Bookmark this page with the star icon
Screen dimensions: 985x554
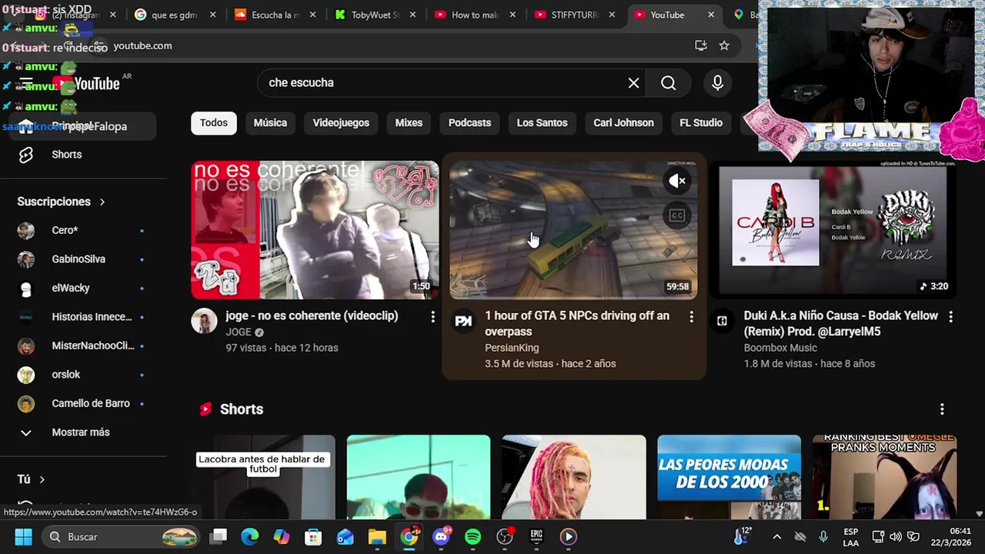724,46
